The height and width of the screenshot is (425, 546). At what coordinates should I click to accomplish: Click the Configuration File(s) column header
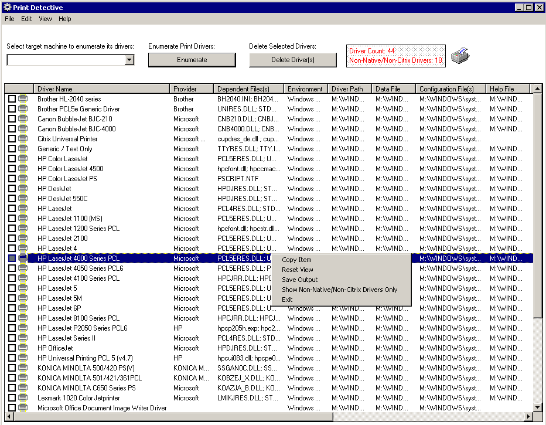[x=451, y=89]
